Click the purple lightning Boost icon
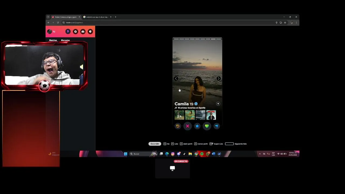This screenshot has height=194, width=345. [68, 32]
